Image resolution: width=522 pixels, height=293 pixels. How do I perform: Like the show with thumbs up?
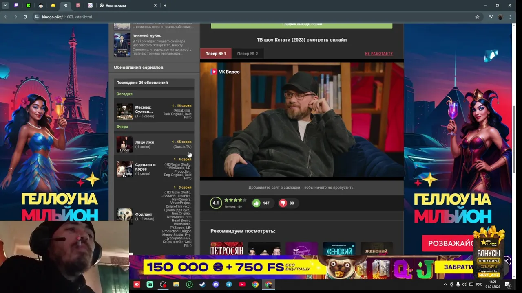pos(256,203)
